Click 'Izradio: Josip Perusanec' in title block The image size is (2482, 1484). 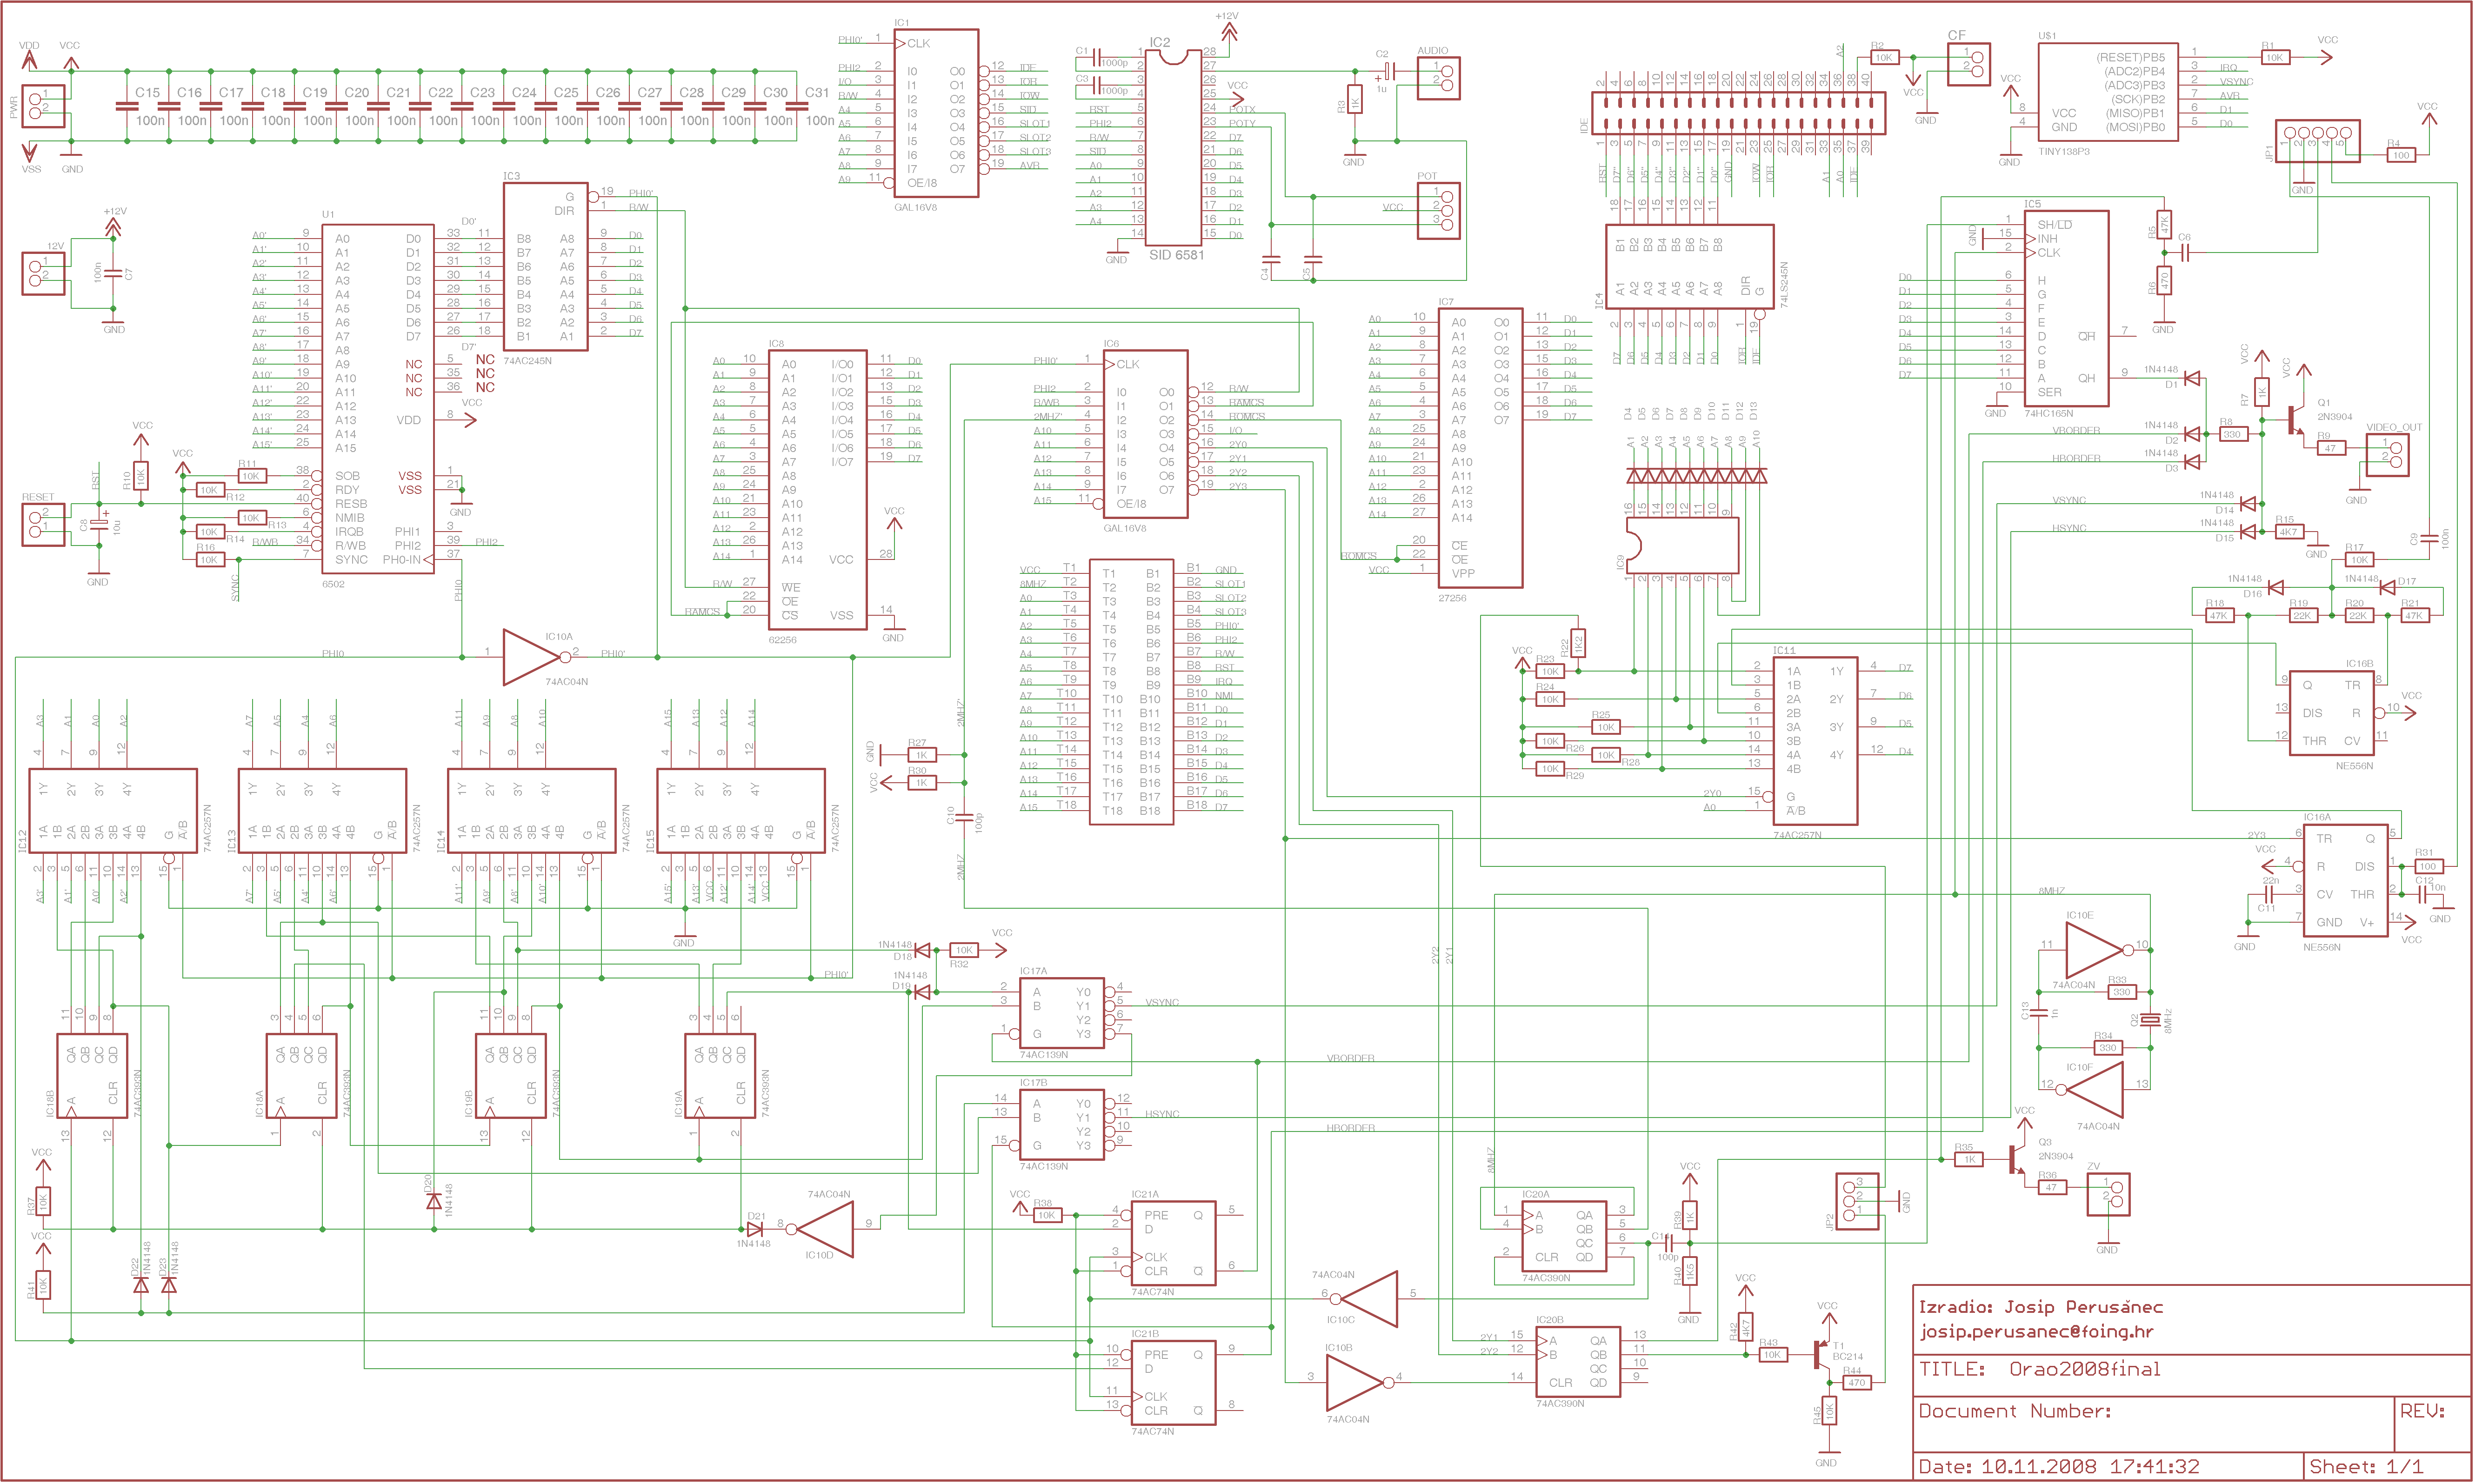[2040, 1306]
